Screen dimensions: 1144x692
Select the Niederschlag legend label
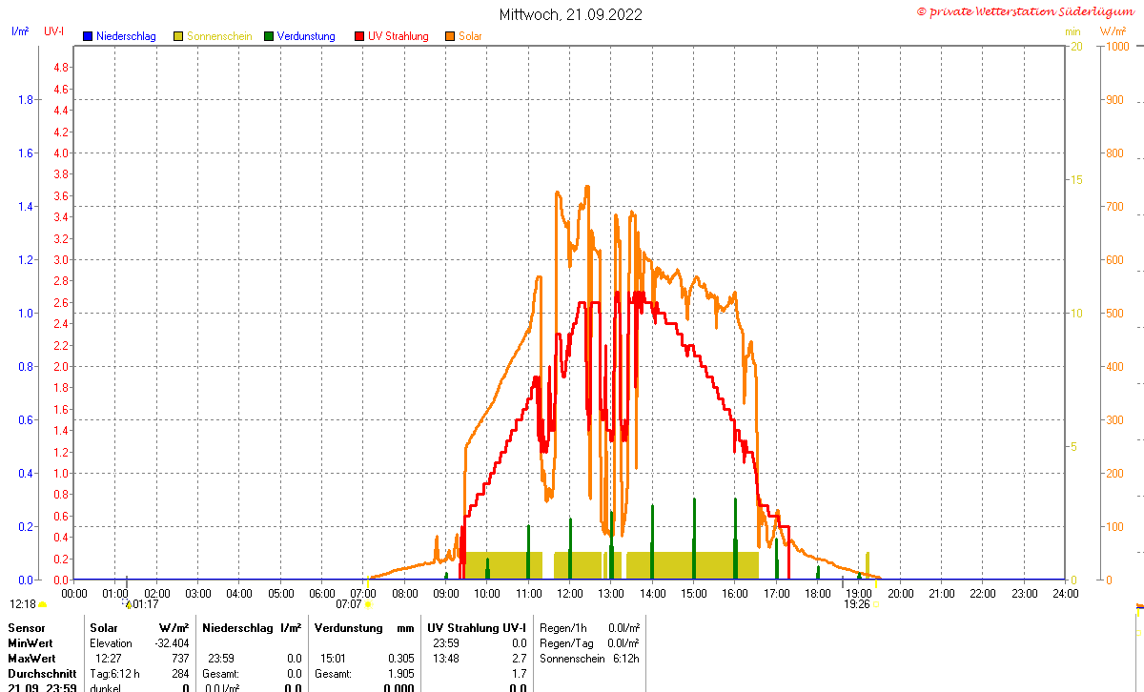(x=126, y=36)
